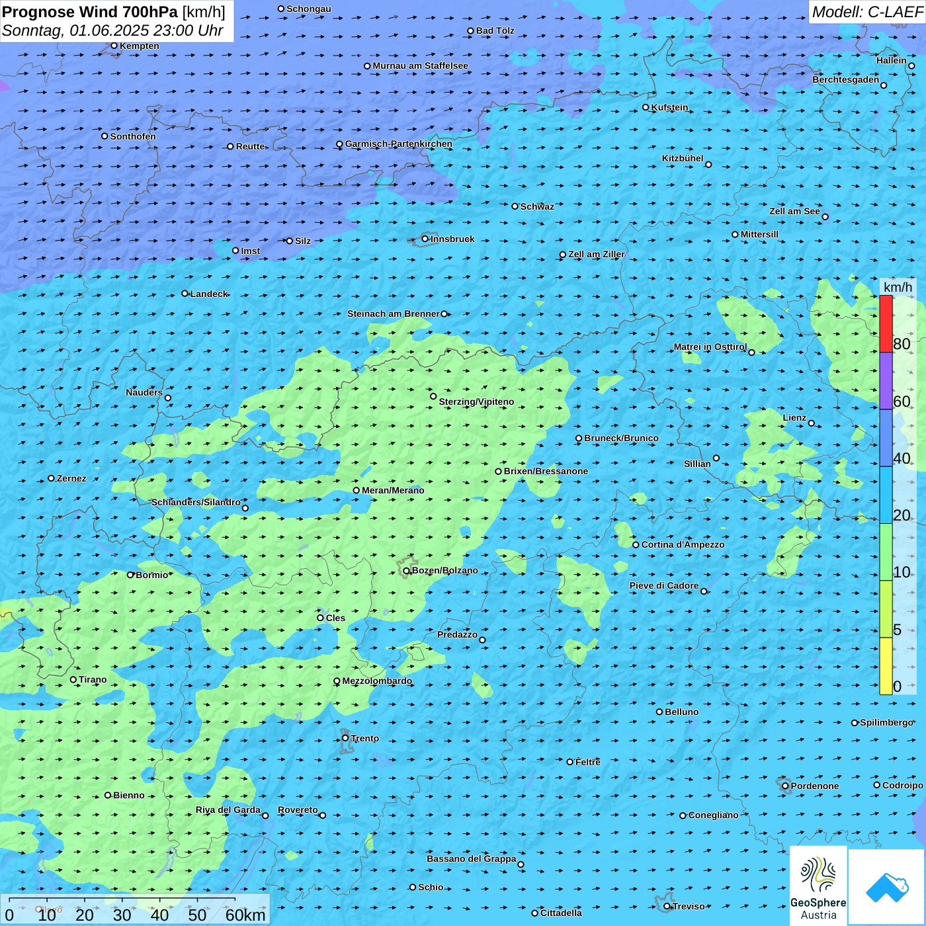Click the Codroipo label
Screen dimensions: 926x926
click(x=902, y=785)
